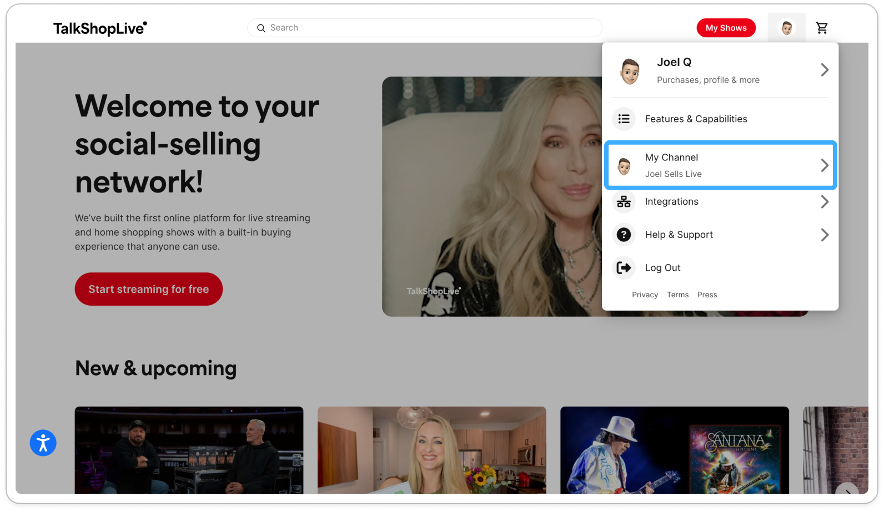Expand the Joel Q profile chevron
The image size is (884, 512).
pyautogui.click(x=825, y=70)
